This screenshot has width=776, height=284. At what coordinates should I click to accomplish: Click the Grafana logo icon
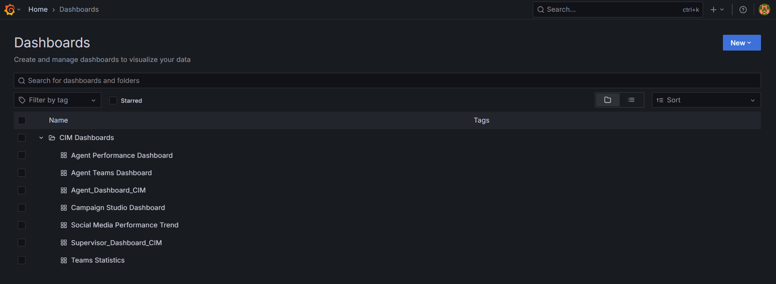(x=10, y=9)
